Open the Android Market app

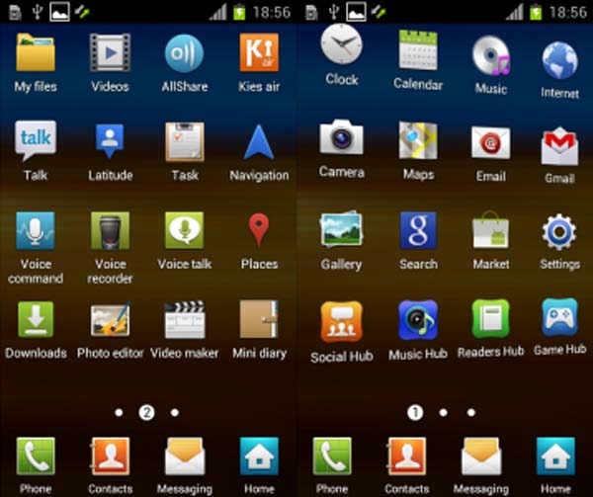tap(491, 230)
